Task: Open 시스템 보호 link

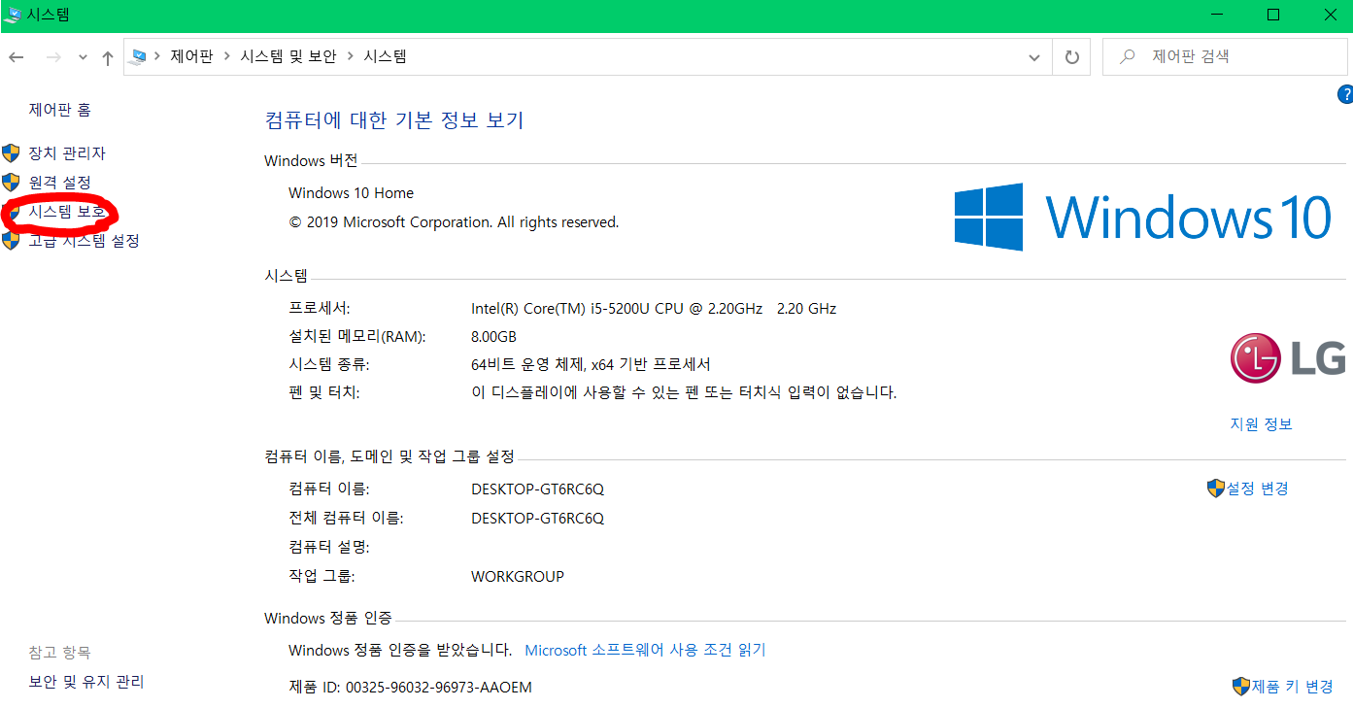Action: [x=67, y=211]
